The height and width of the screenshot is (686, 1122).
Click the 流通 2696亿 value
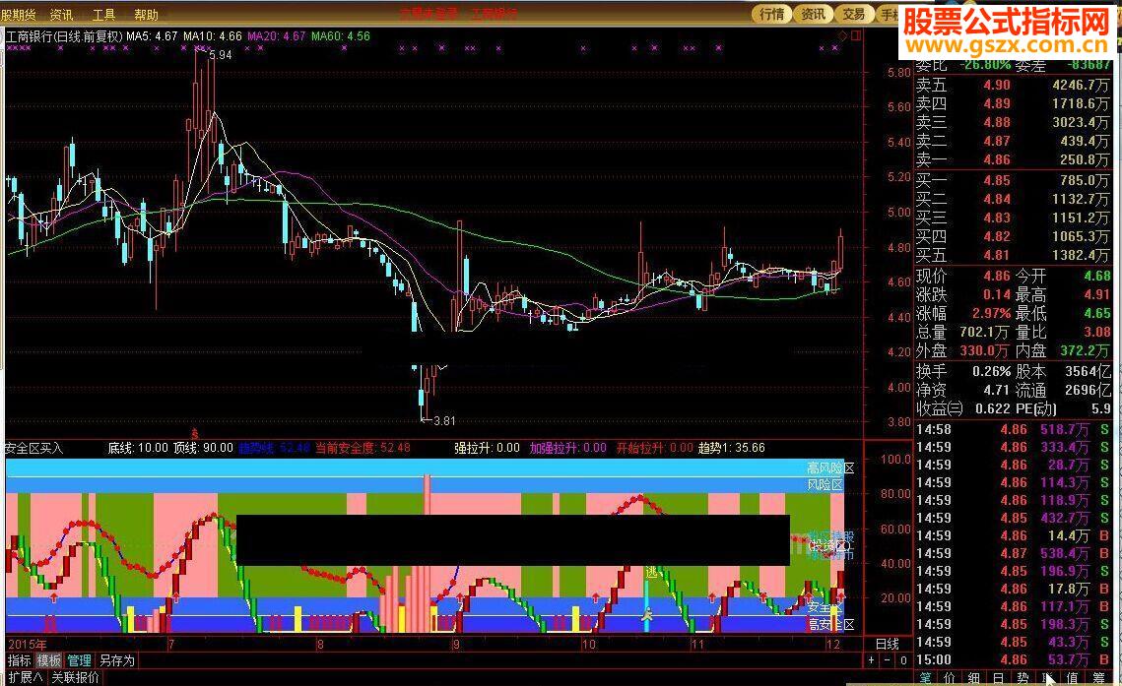(1089, 390)
